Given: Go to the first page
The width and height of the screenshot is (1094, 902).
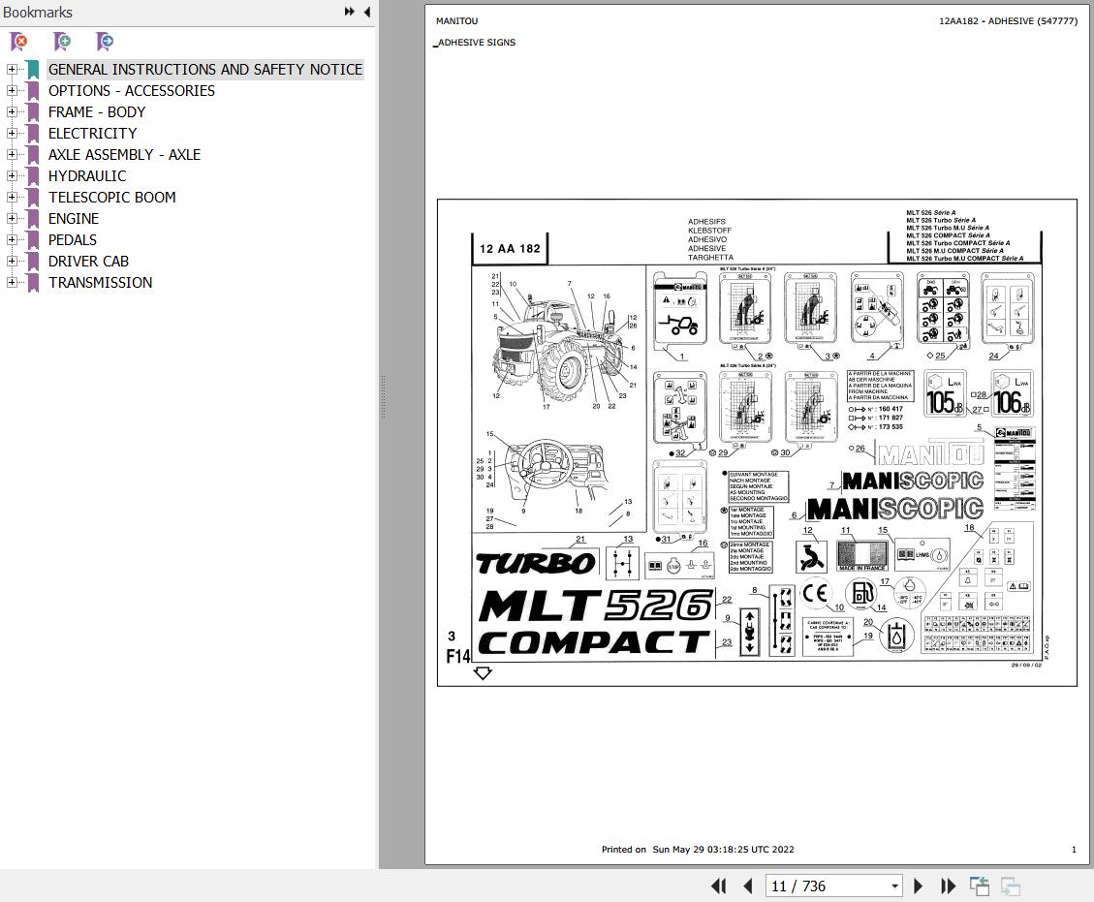Looking at the screenshot, I should click(x=719, y=886).
